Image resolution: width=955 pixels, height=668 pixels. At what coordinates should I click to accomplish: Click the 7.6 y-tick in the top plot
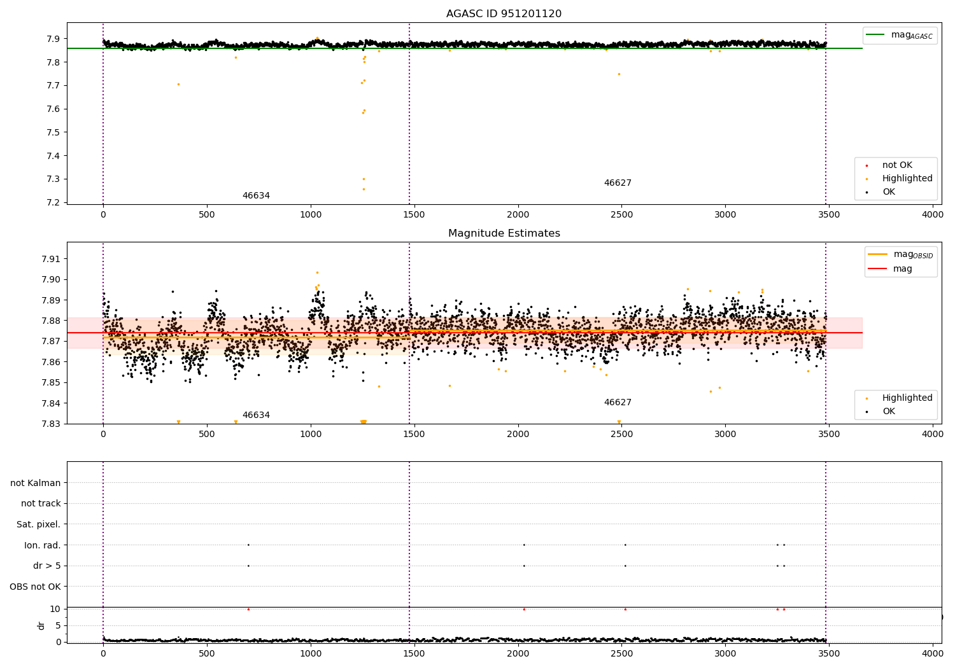click(x=53, y=109)
